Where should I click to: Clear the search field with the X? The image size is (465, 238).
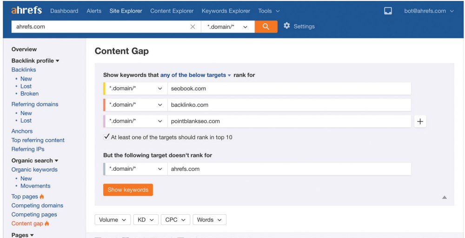193,26
